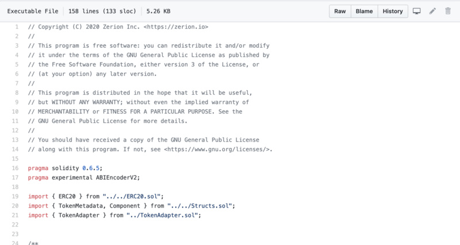Select line number 19 import line

coord(16,196)
